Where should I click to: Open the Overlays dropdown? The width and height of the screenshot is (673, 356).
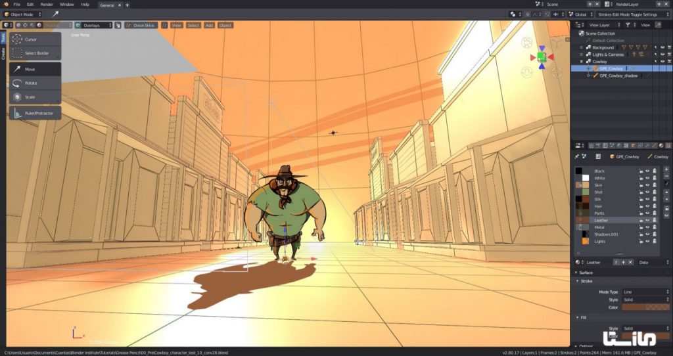[x=97, y=26]
